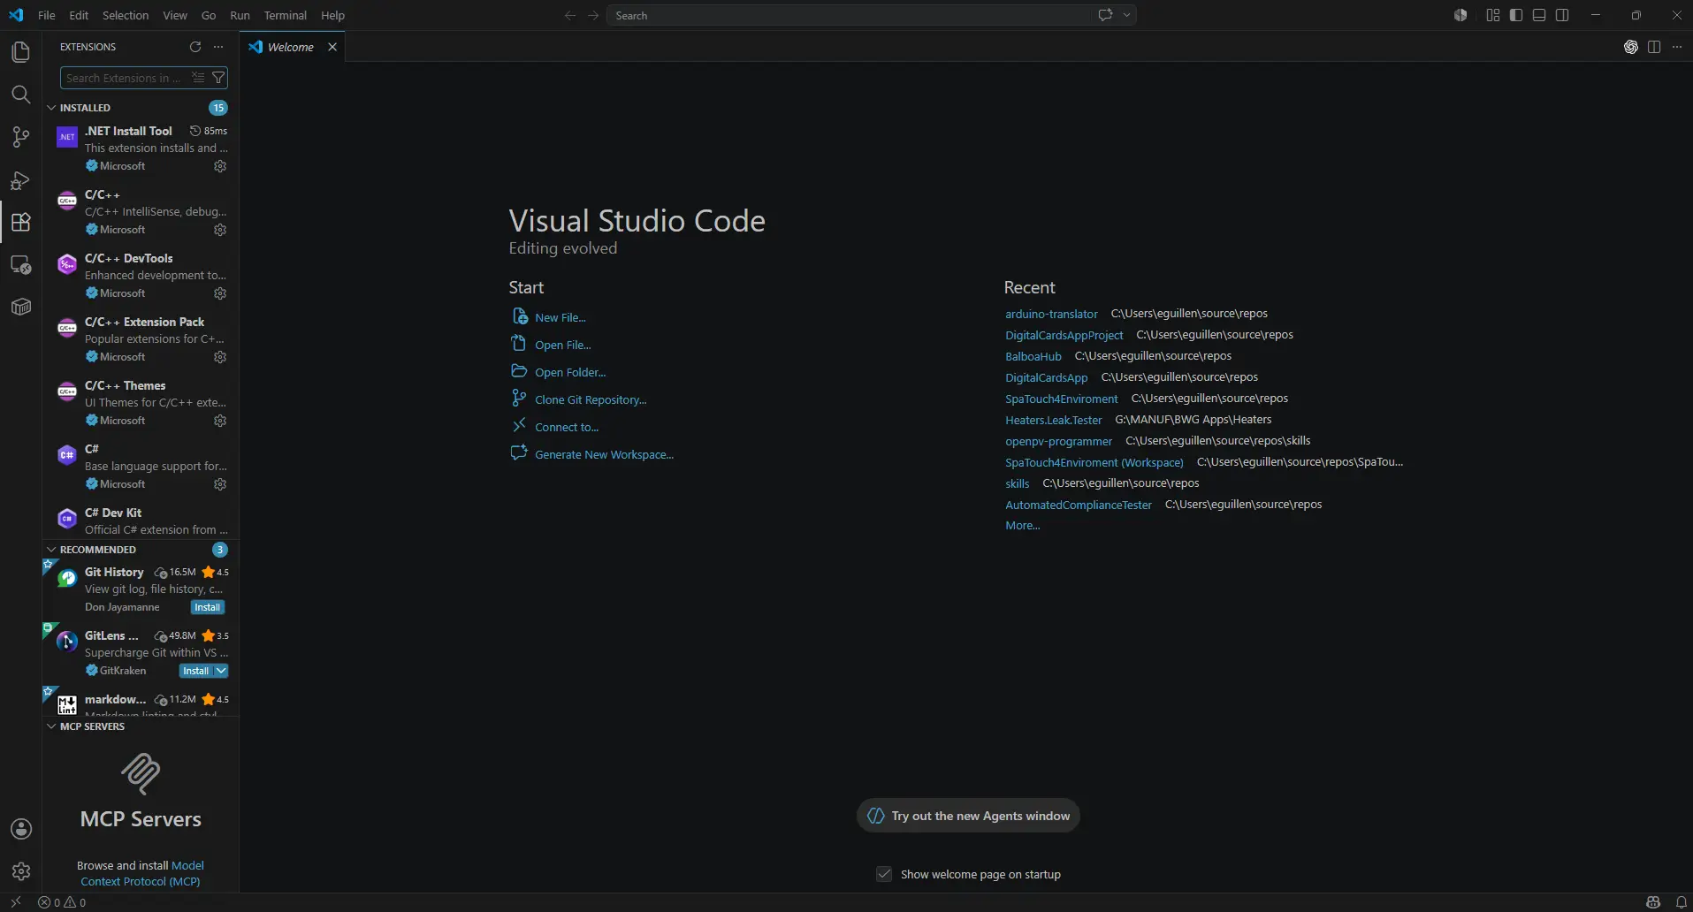The height and width of the screenshot is (912, 1693).
Task: Refresh the extensions list
Action: [195, 47]
